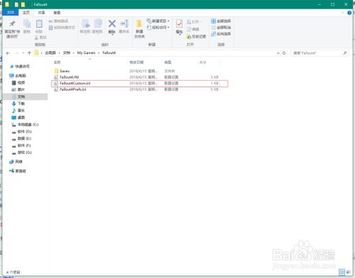Click 文档 in the address bar path
The width and height of the screenshot is (355, 278).
click(67, 52)
